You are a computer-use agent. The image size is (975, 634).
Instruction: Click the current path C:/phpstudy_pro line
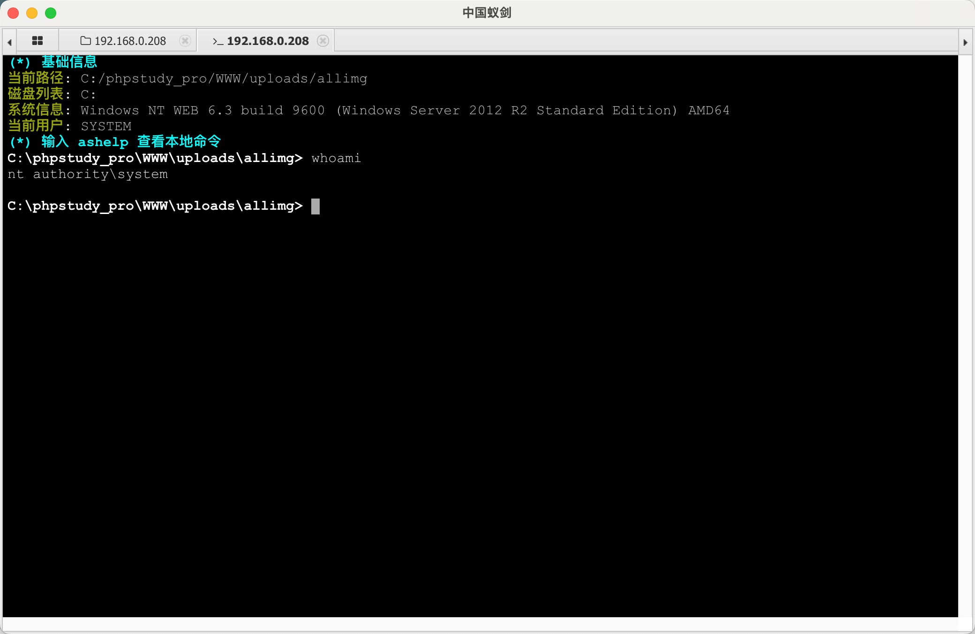tap(224, 79)
